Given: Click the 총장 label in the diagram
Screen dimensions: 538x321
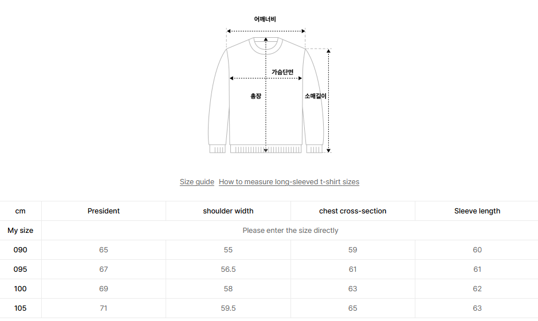Looking at the screenshot, I should point(256,96).
